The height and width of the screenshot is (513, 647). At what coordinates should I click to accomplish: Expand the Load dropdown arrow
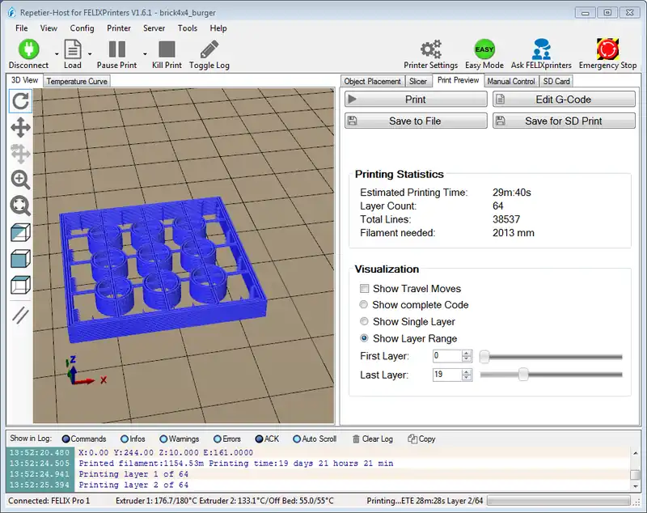(x=90, y=54)
